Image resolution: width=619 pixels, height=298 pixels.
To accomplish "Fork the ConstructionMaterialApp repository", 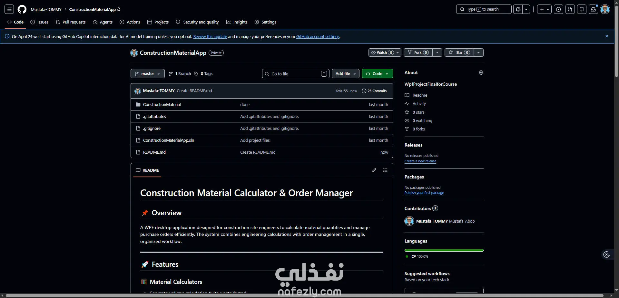I will [418, 53].
